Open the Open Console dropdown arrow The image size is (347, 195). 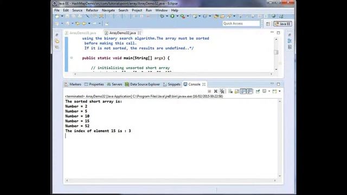point(280,91)
